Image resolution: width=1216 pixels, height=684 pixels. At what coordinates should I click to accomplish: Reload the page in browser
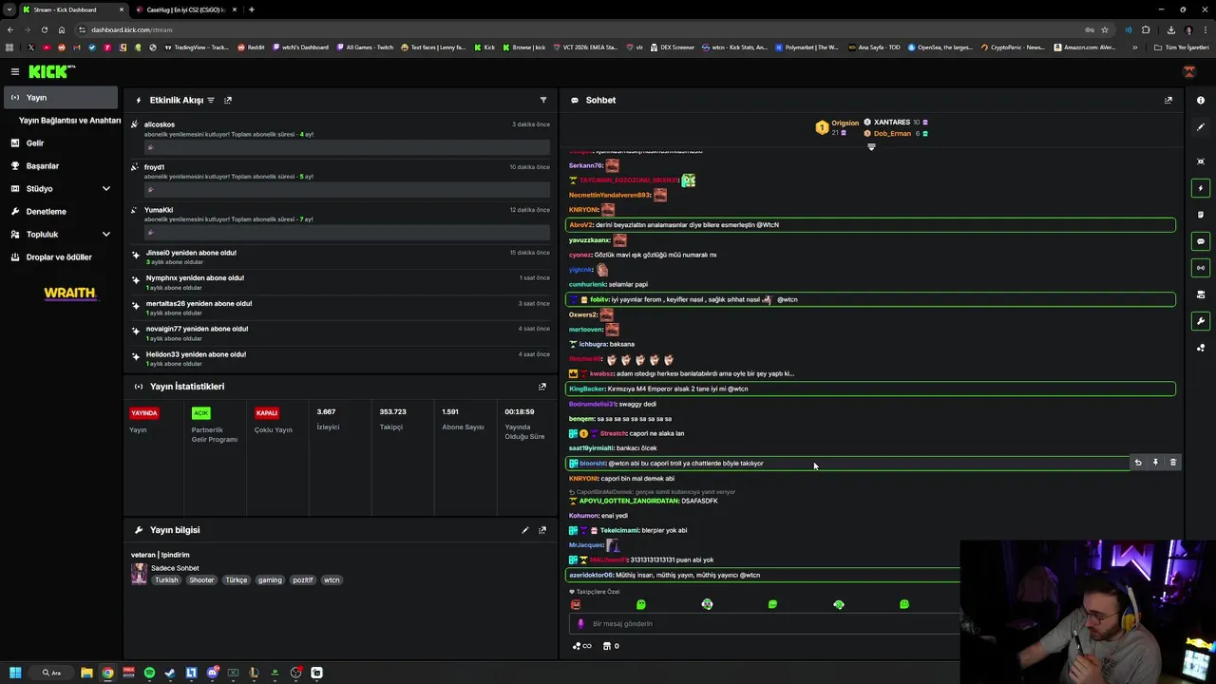(44, 29)
